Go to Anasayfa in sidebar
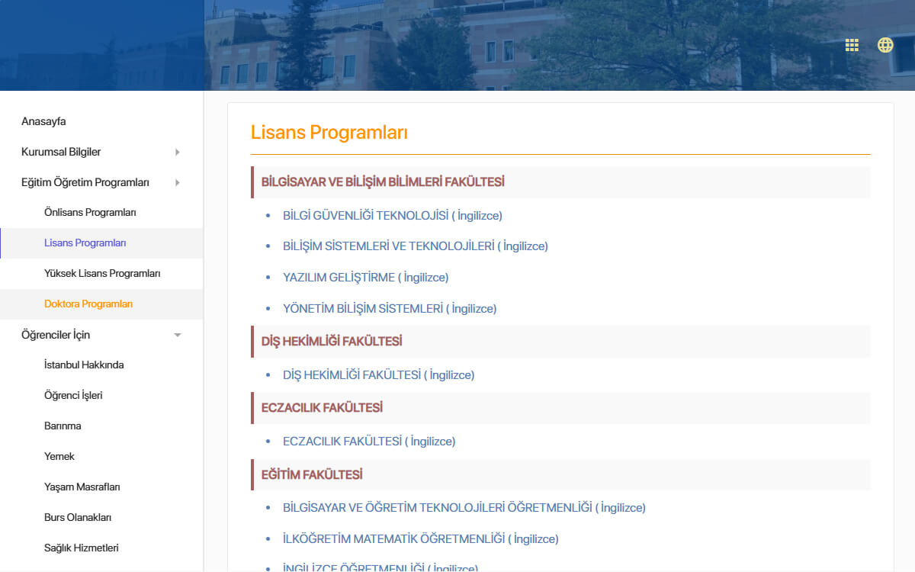This screenshot has width=915, height=572. click(43, 121)
